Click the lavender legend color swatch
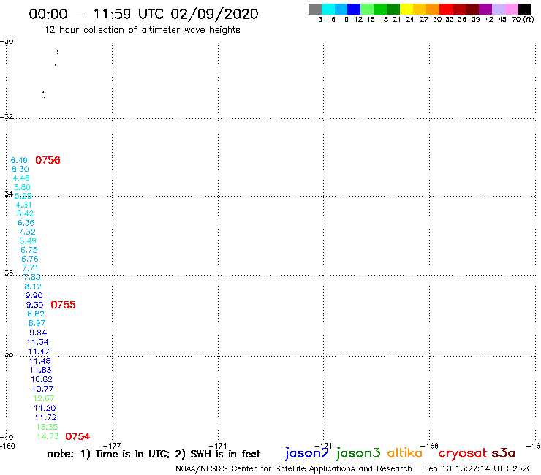The height and width of the screenshot is (475, 541). click(x=498, y=9)
